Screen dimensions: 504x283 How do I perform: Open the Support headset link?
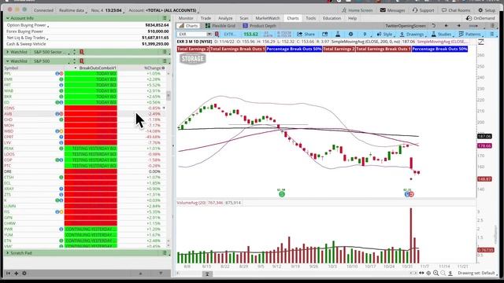[x=424, y=10]
